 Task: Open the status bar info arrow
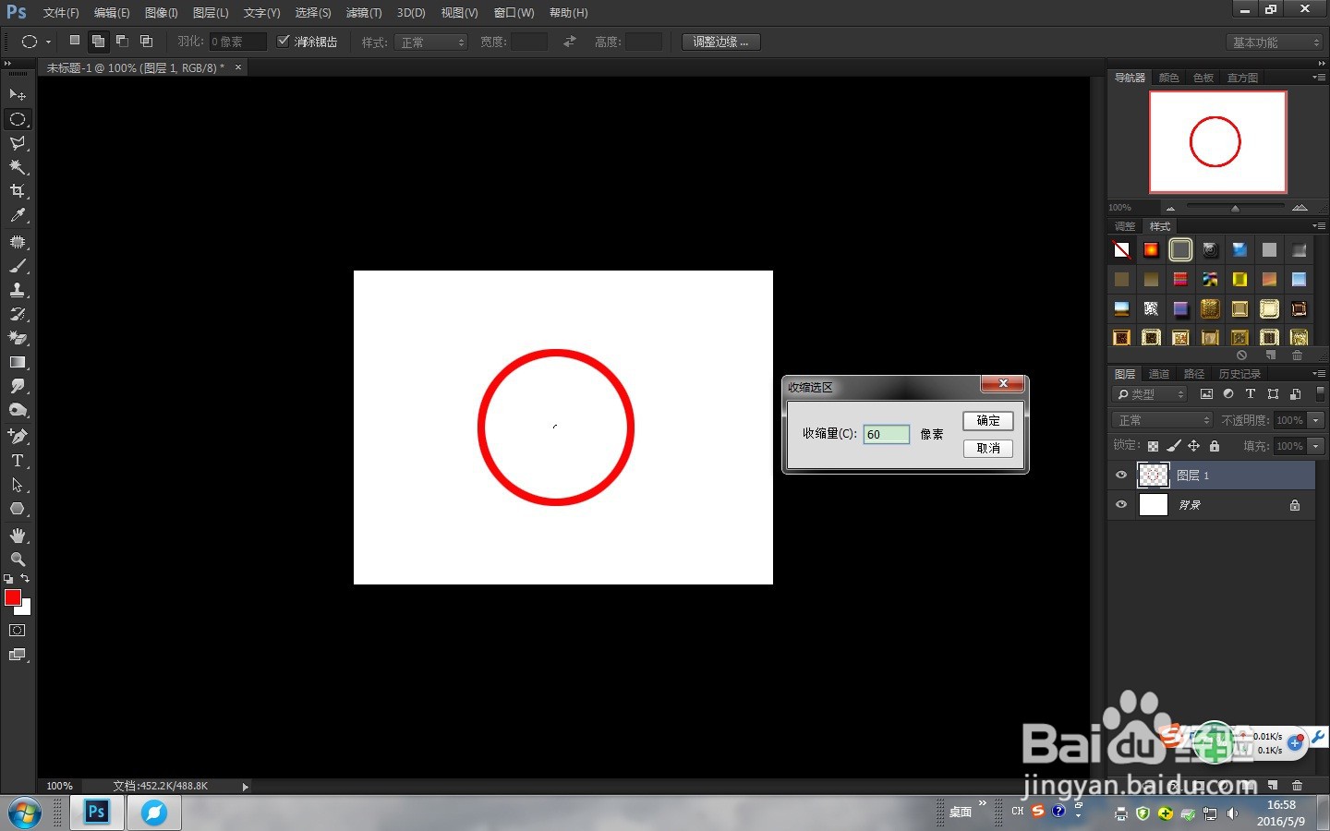(245, 787)
